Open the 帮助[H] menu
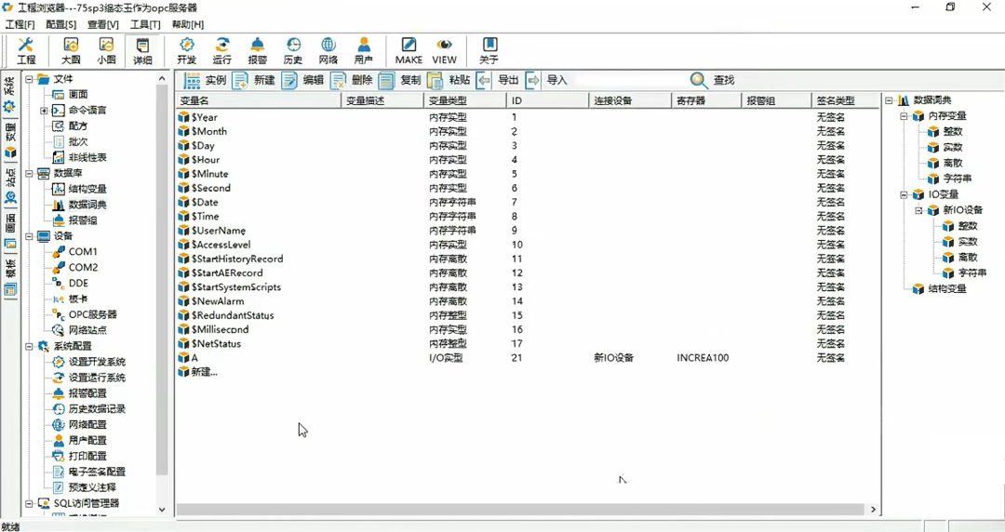The width and height of the screenshot is (1005, 532). [x=188, y=24]
